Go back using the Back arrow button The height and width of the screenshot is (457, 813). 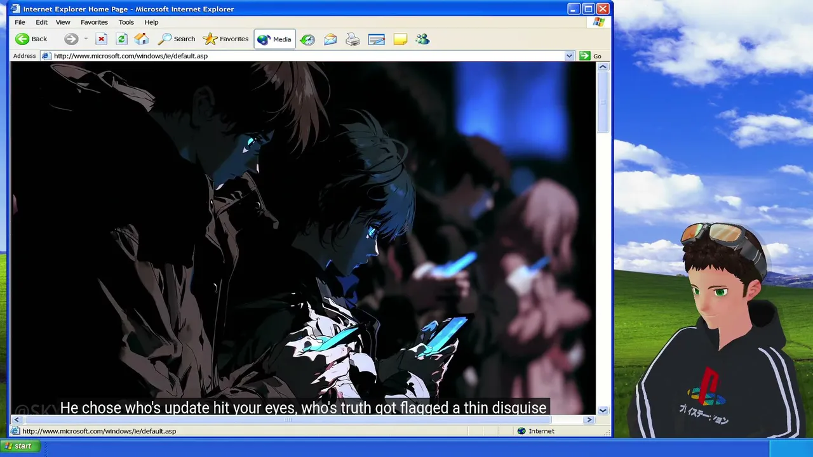[x=31, y=39]
